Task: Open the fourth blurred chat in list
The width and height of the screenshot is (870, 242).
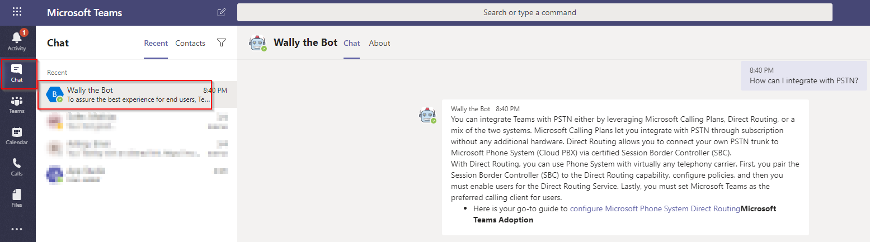Action: pos(137,175)
